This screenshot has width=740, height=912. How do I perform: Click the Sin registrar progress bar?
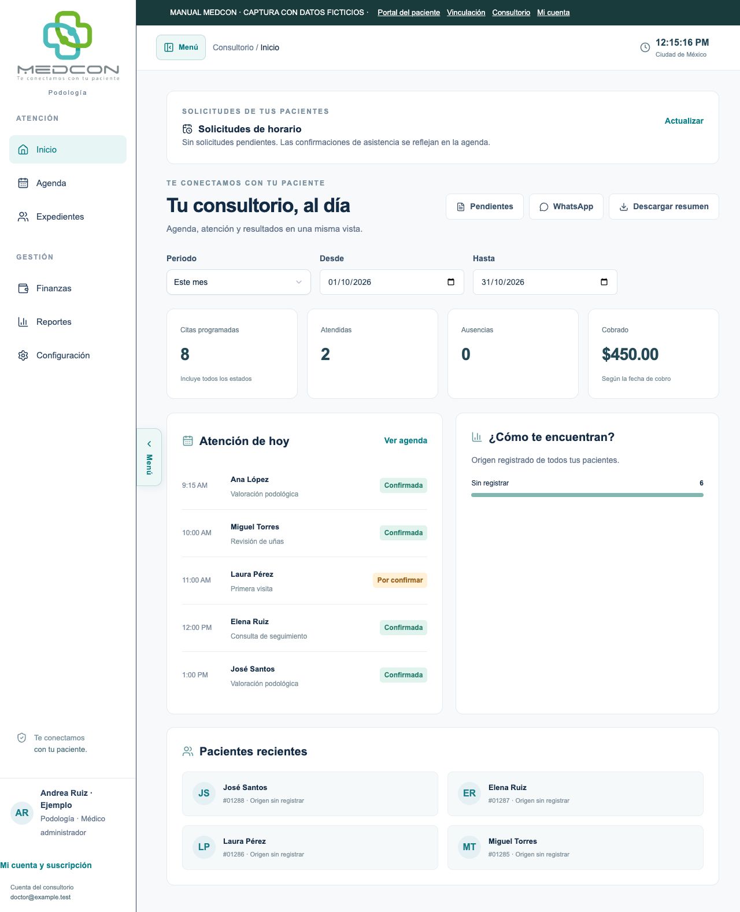(587, 495)
